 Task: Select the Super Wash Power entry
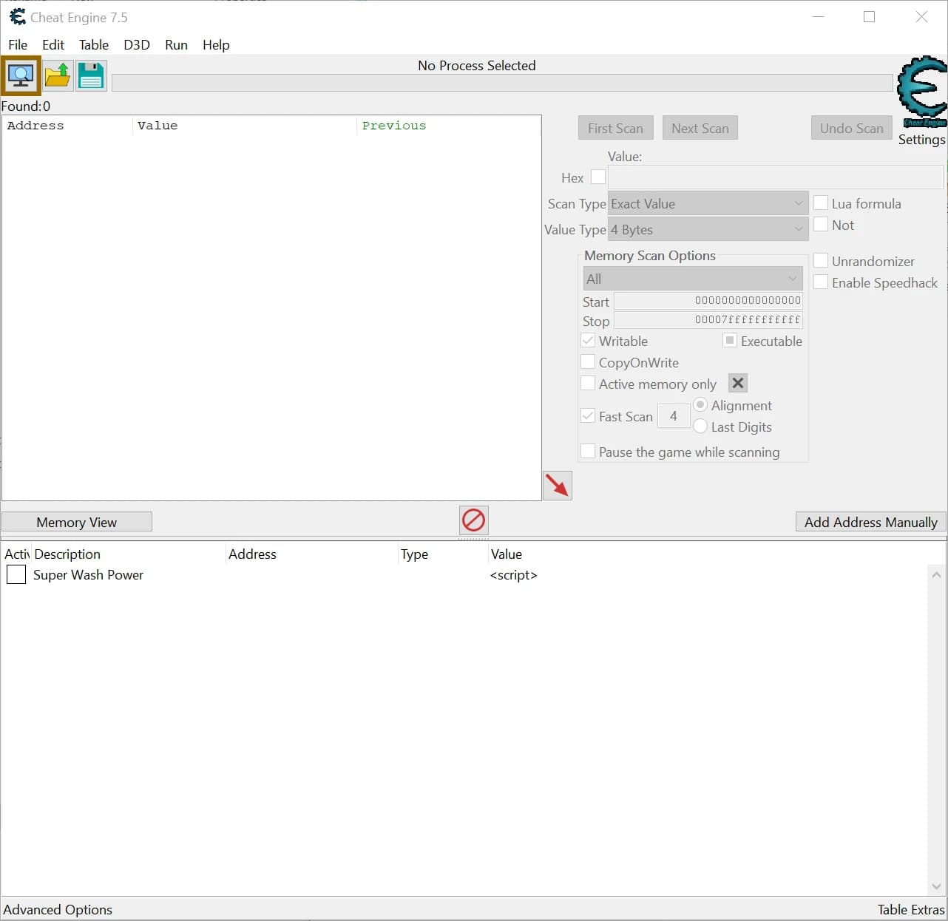88,574
